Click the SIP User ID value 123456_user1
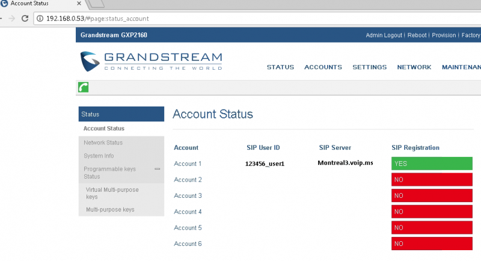 click(x=265, y=164)
